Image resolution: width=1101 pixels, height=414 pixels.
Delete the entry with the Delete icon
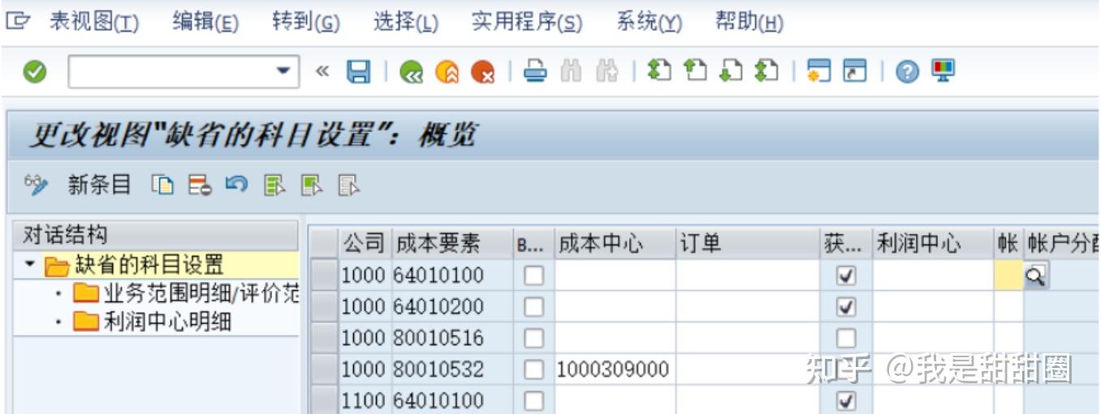tap(200, 186)
